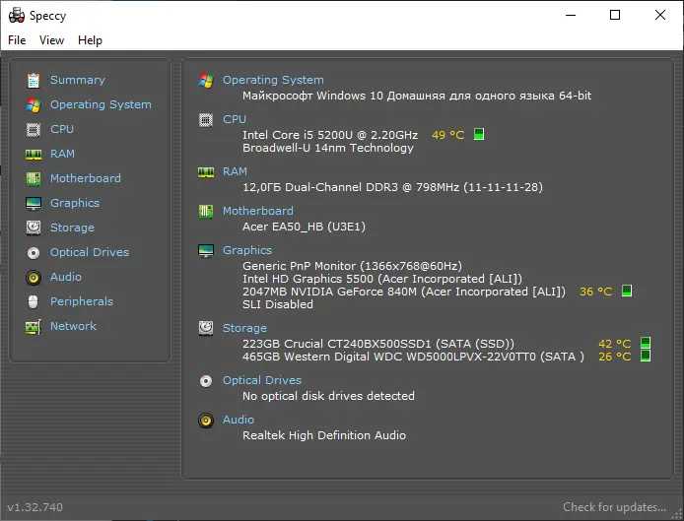This screenshot has height=521, width=684.
Task: Click the Operating System Windows flag sidebar icon
Action: (34, 105)
